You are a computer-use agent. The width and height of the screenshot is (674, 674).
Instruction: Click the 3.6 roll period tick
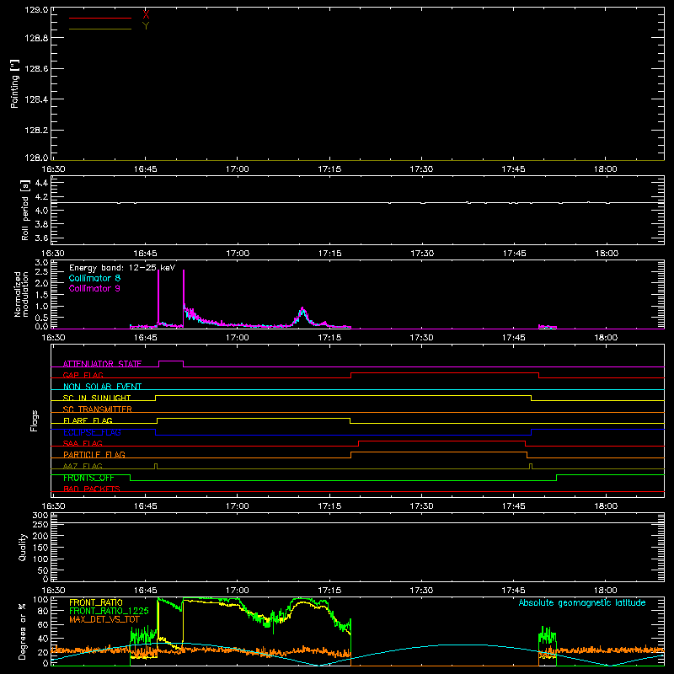click(41, 238)
